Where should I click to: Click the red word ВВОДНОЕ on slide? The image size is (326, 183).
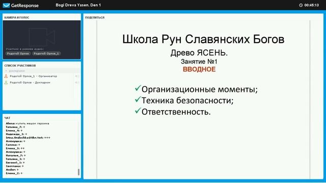pyautogui.click(x=199, y=69)
